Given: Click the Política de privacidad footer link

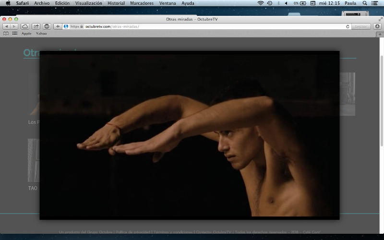Looking at the screenshot, I should tap(133, 232).
